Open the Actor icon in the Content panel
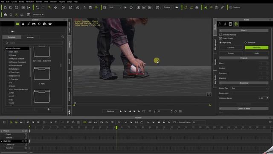This screenshot has width=273, height=154. [23, 24]
